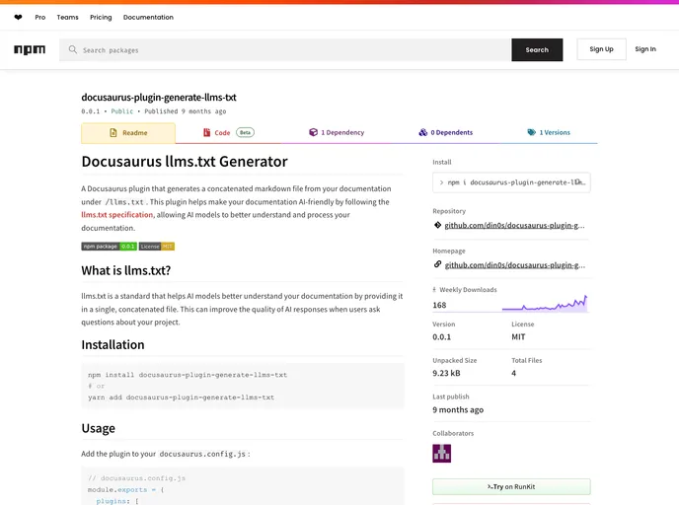Image resolution: width=679 pixels, height=505 pixels.
Task: Click the Sign In link
Action: (x=645, y=49)
